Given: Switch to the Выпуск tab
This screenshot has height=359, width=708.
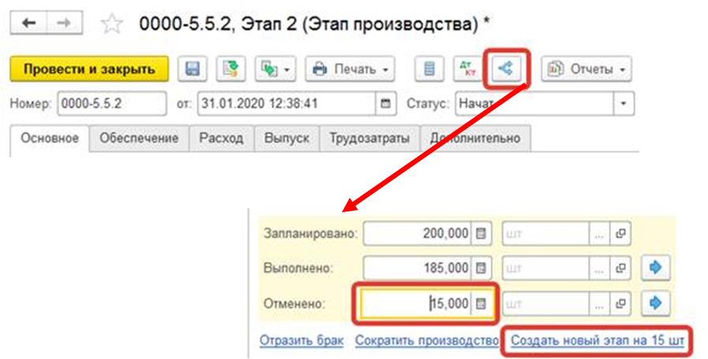Looking at the screenshot, I should (x=287, y=138).
